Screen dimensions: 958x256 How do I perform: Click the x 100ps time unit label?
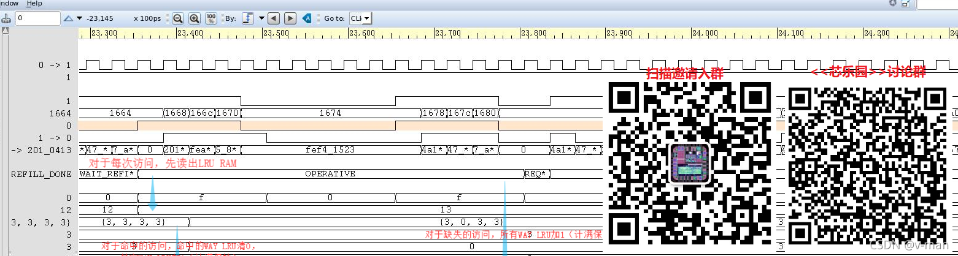pyautogui.click(x=147, y=18)
